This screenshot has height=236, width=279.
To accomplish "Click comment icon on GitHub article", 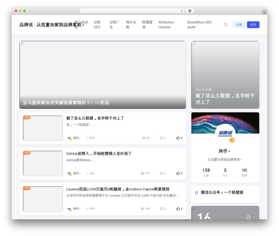I will click(162, 174).
